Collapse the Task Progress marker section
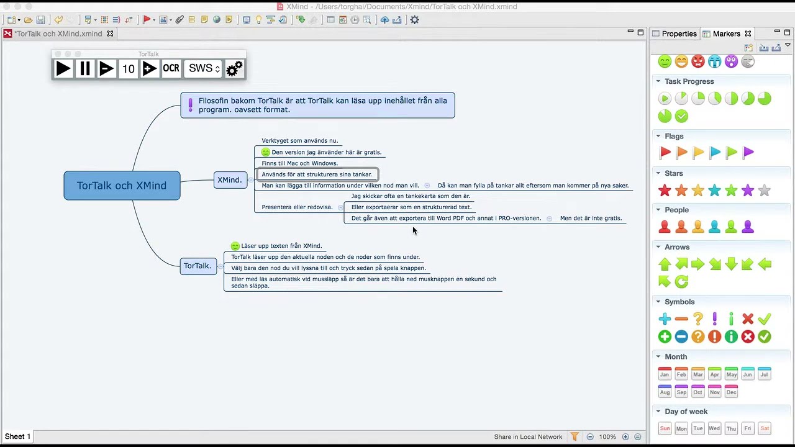This screenshot has width=795, height=447. click(x=658, y=81)
